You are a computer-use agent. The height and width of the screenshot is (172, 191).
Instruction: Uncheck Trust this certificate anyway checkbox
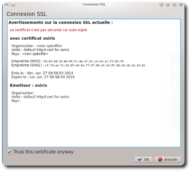(10, 152)
